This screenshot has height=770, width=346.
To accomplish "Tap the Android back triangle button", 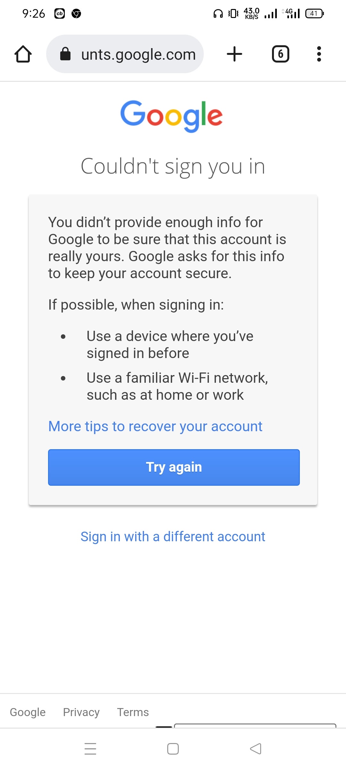I will tap(256, 749).
